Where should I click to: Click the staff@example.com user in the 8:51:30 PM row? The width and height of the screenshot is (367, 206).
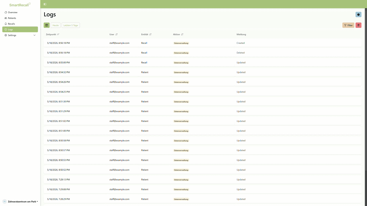[x=119, y=102]
